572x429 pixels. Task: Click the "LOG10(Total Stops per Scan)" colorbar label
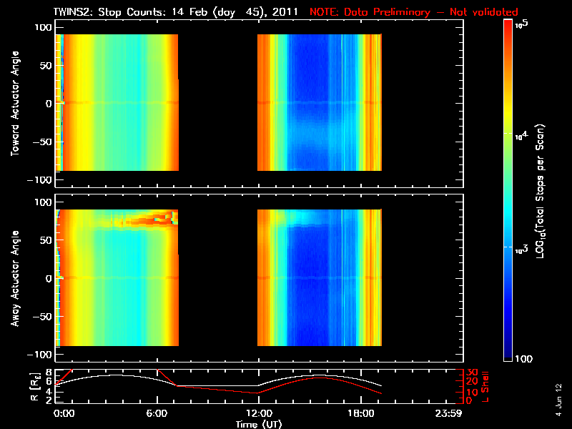pos(540,192)
